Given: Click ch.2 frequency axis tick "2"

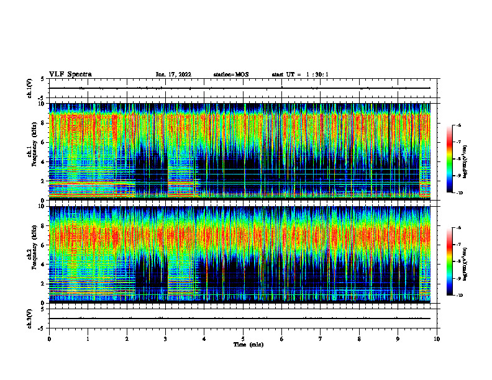Looking at the screenshot, I should 43,284.
